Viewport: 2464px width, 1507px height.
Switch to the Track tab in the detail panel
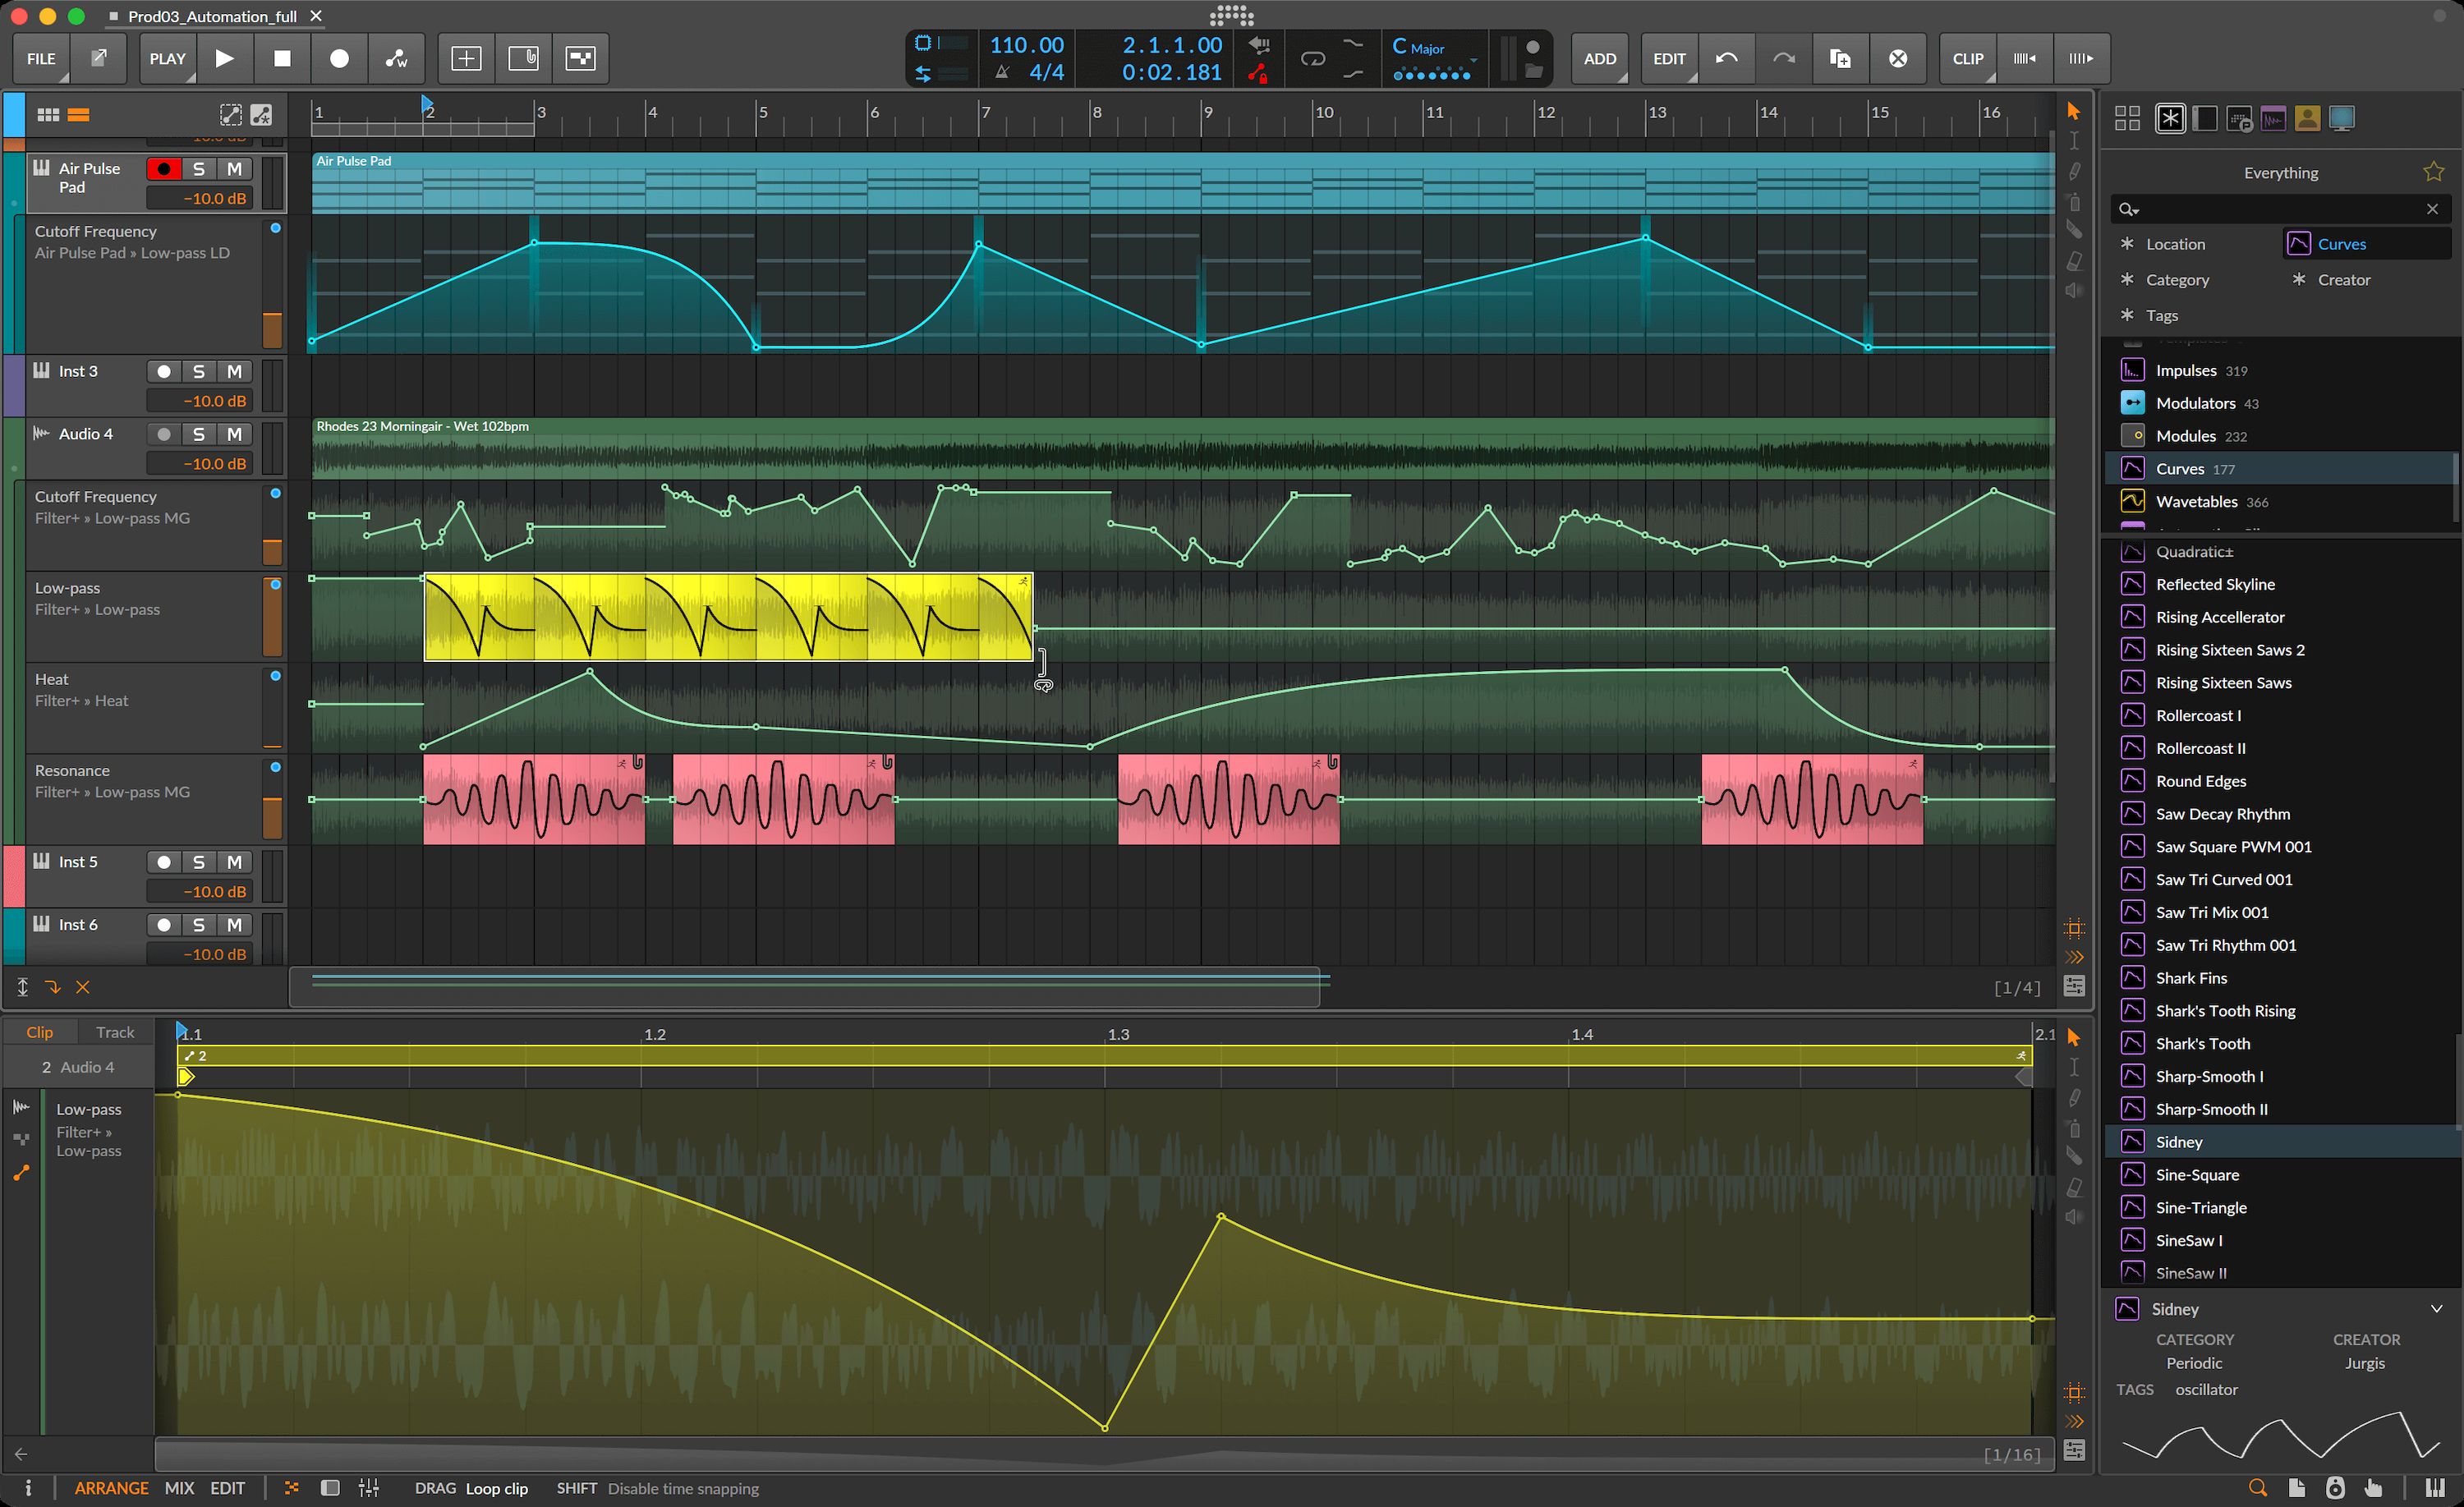[115, 1031]
